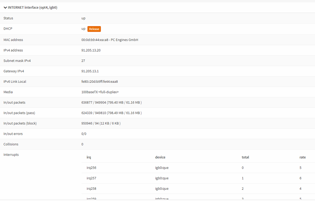
Task: Click the rate column header
Action: pyautogui.click(x=302, y=157)
